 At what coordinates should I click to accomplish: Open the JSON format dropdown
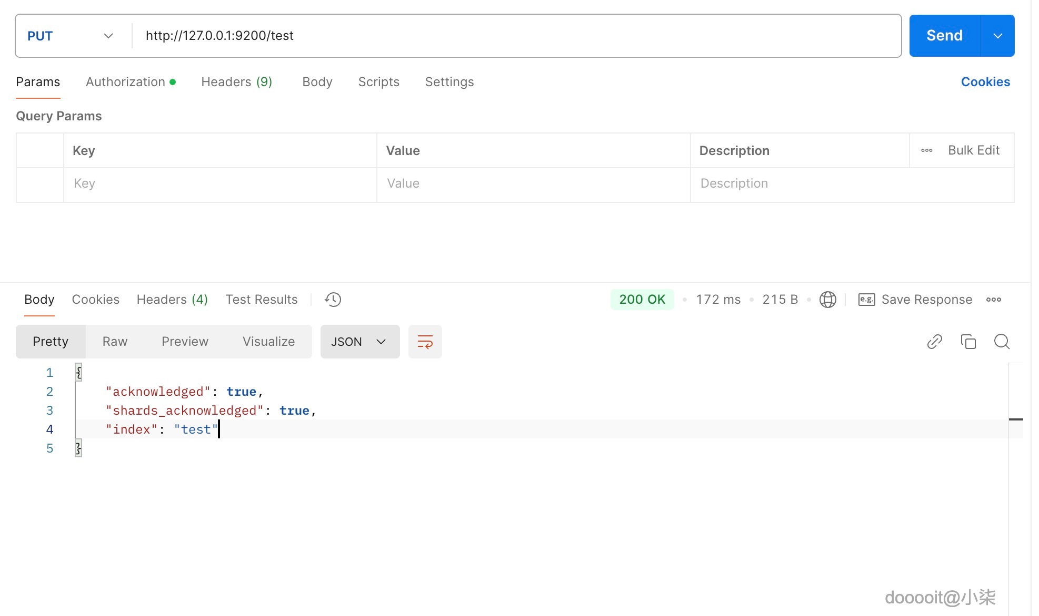click(x=359, y=342)
